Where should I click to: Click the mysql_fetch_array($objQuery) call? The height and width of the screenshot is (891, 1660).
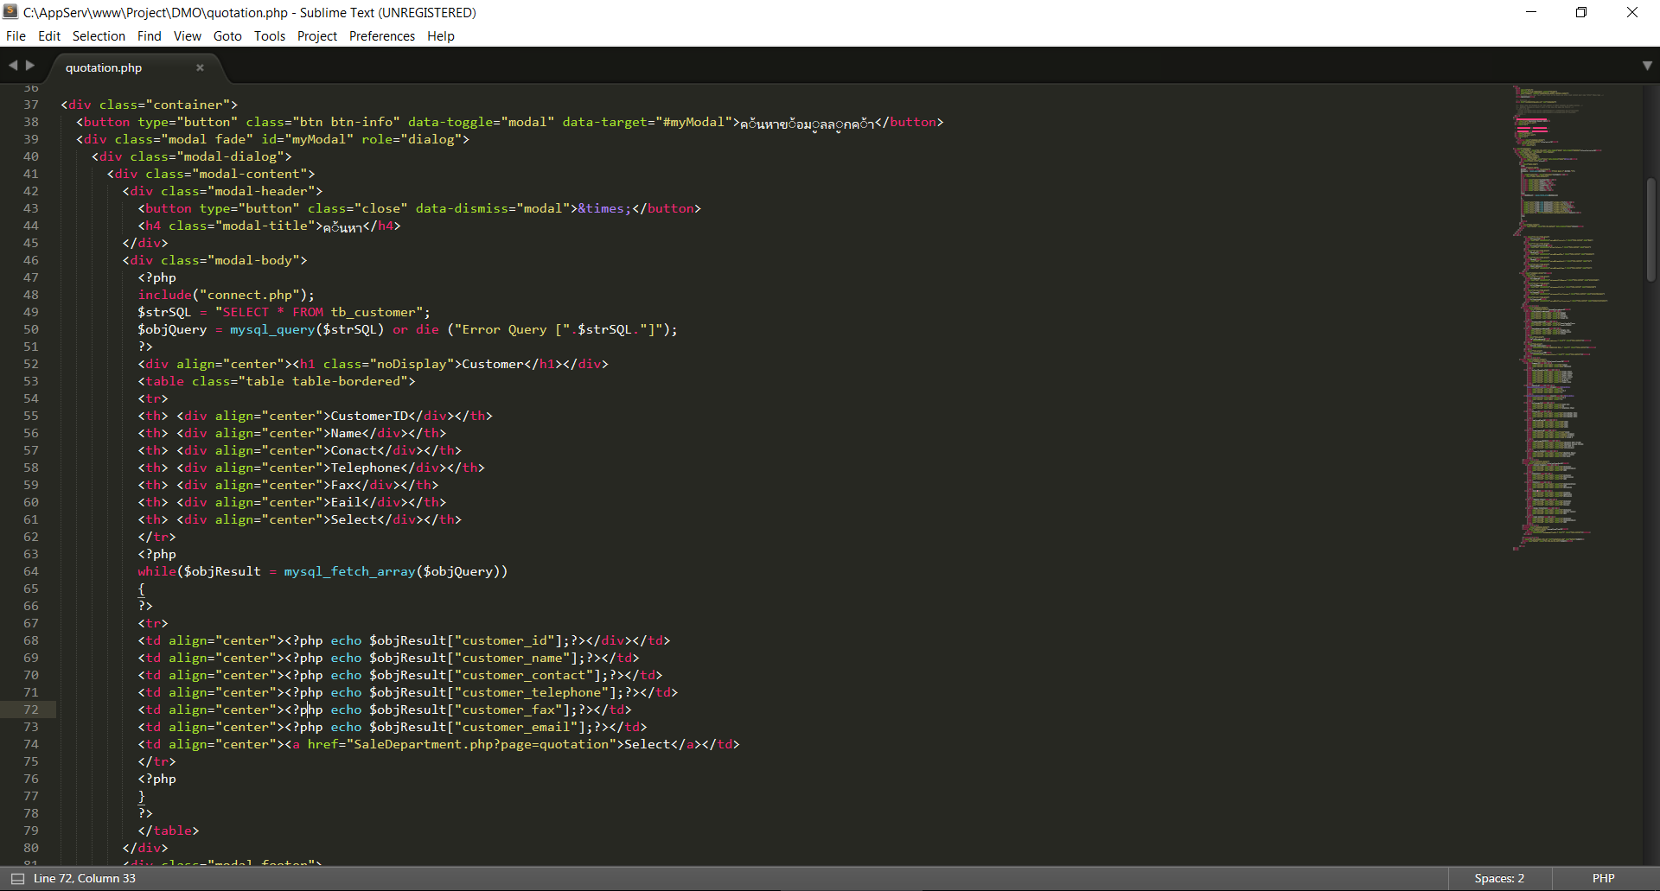pos(392,571)
